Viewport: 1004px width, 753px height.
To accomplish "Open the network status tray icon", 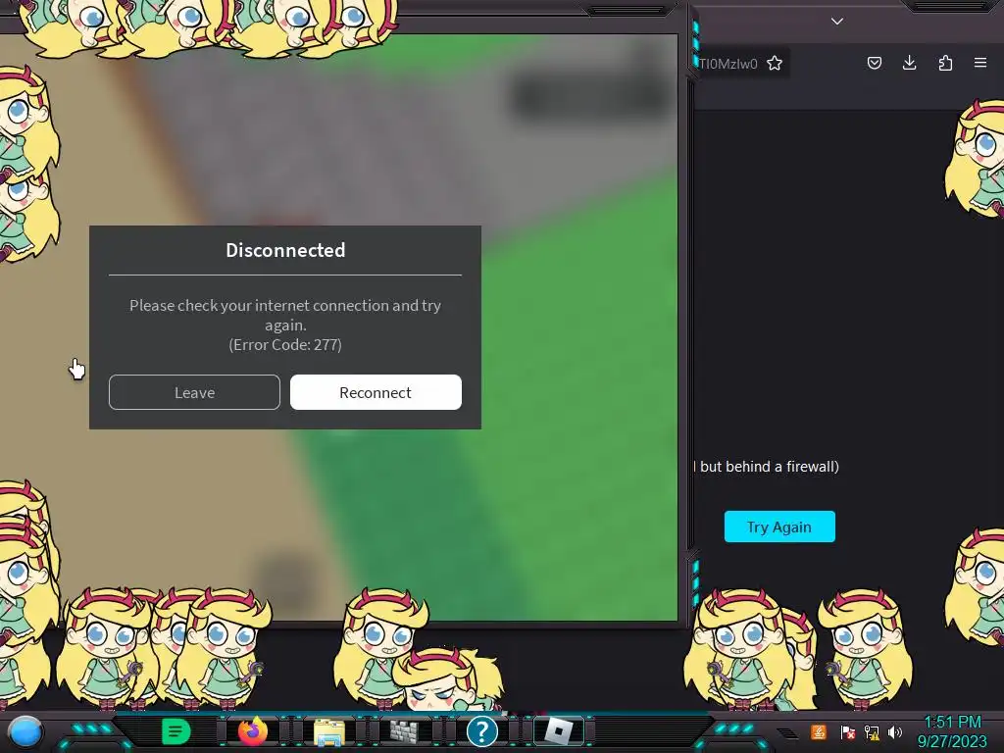I will click(872, 731).
